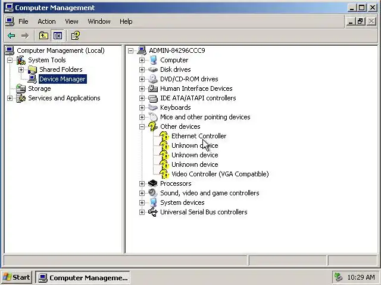Expand the Universal Serial Bus controllers category
Viewport: 381px width, 285px height.
click(142, 212)
